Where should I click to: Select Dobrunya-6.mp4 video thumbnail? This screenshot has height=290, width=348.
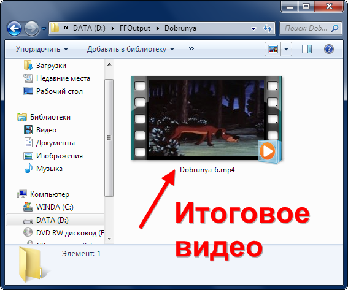pos(206,118)
